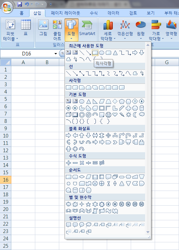Select the 32-point star shape
The height and width of the screenshot is (250, 179).
142,204
